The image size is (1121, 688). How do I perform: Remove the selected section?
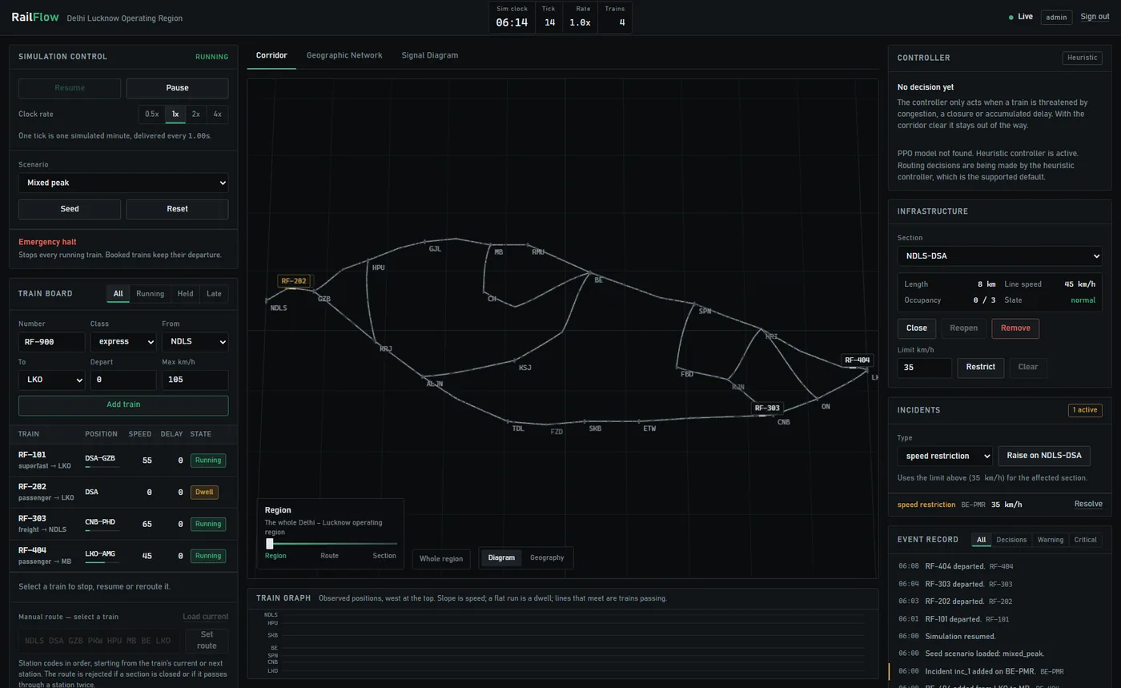[x=1015, y=328]
